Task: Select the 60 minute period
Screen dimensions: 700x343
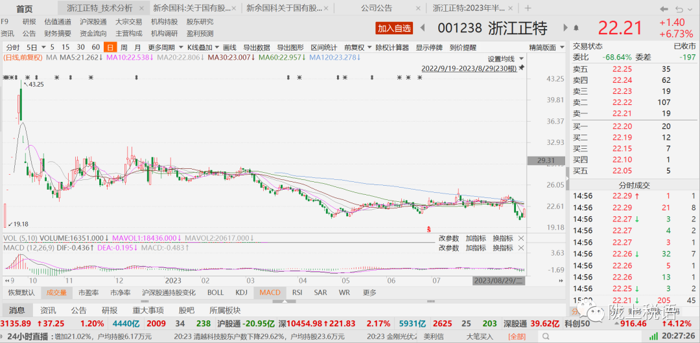Action: (95, 47)
